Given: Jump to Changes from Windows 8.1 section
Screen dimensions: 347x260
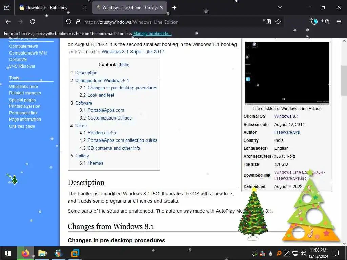Looking at the screenshot, I should click(102, 80).
